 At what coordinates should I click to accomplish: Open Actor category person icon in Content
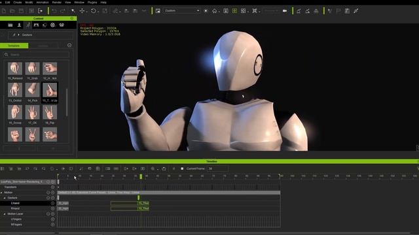coord(19,25)
